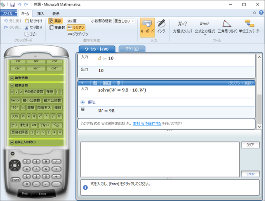Click the xor logic key
The height and width of the screenshot is (201, 265).
point(34,125)
